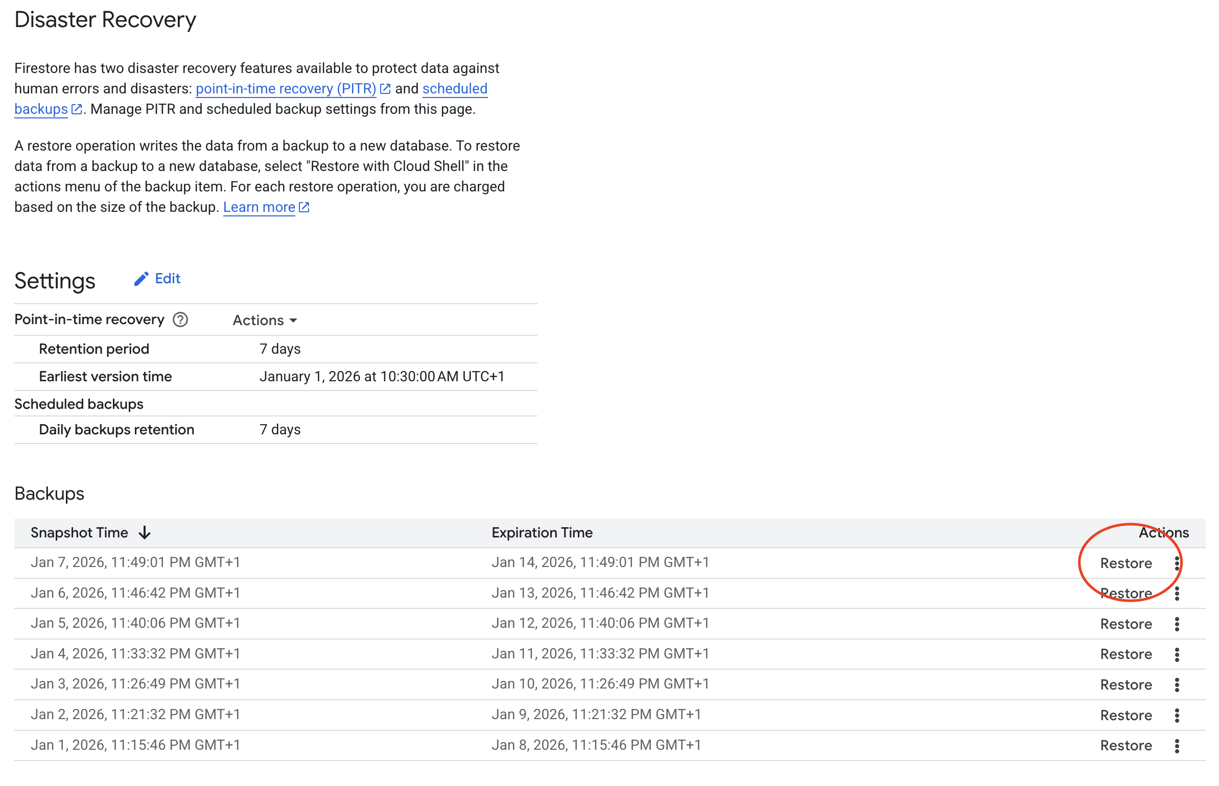Click the point-in-time recovery help icon
Image resolution: width=1219 pixels, height=786 pixels.
pyautogui.click(x=180, y=320)
